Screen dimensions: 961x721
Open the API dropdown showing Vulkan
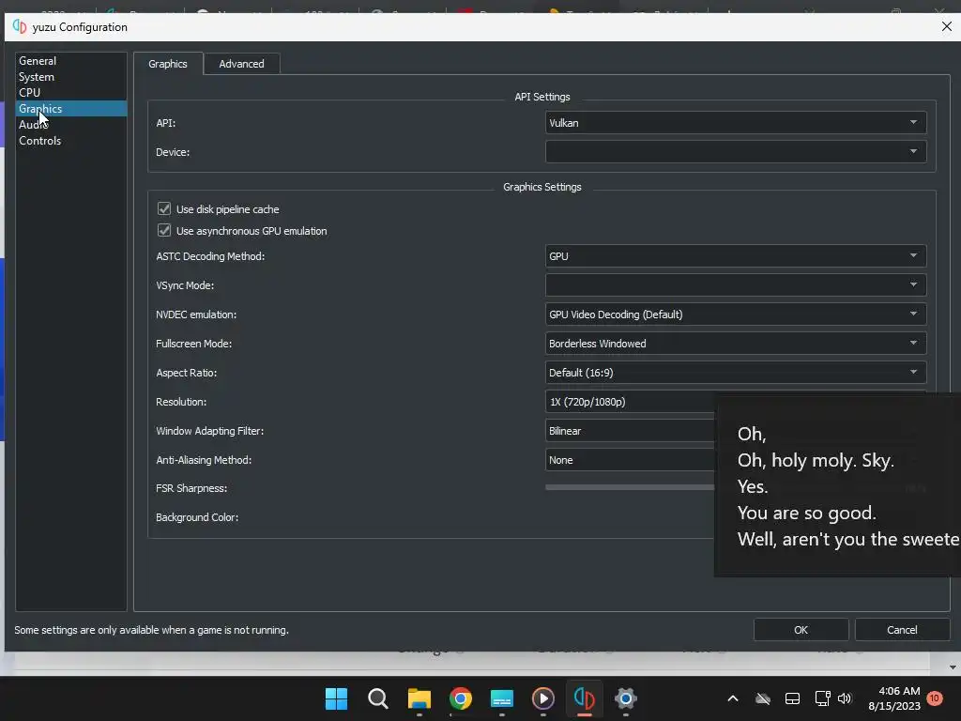click(x=736, y=123)
